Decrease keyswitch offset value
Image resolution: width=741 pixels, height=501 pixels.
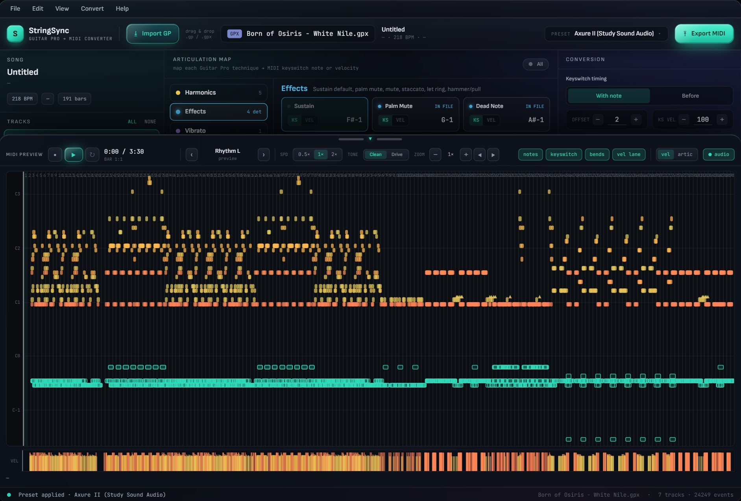point(598,119)
